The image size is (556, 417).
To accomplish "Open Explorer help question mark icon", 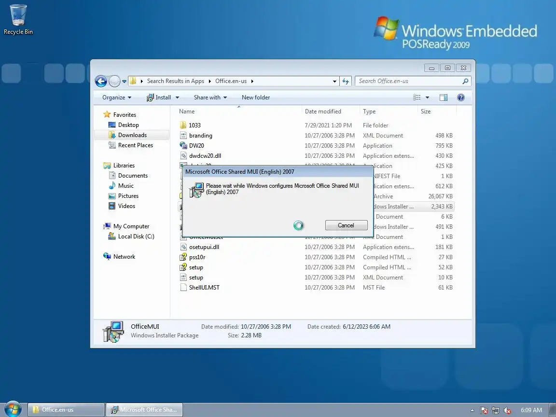I will click(x=460, y=97).
